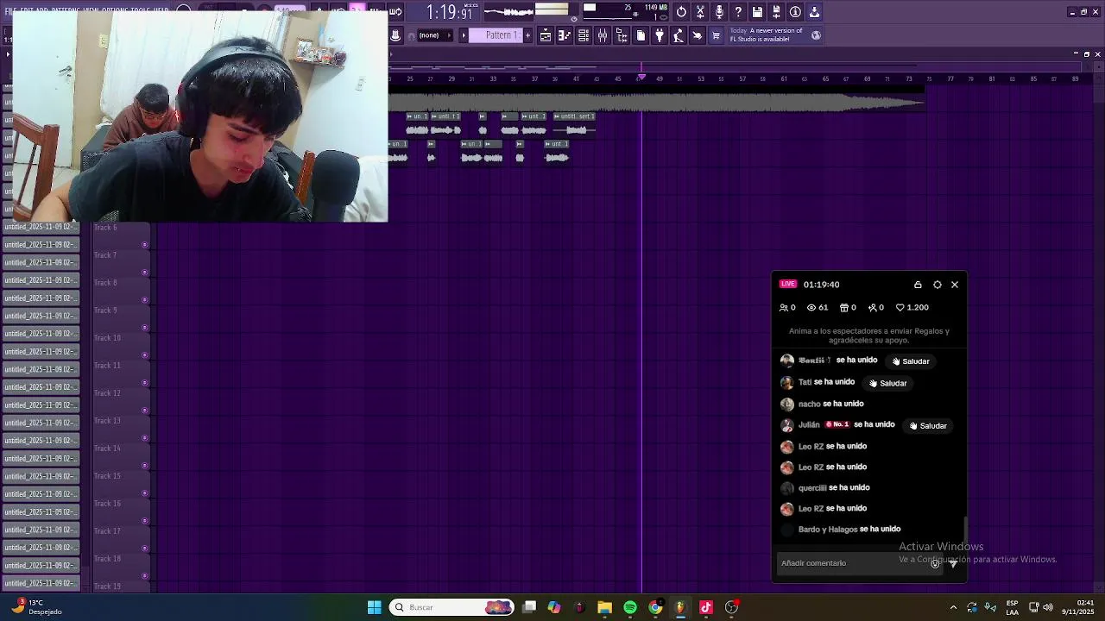Toggle the mute dot on Track 16
Viewport: 1105px width, 621px height.
click(x=144, y=521)
